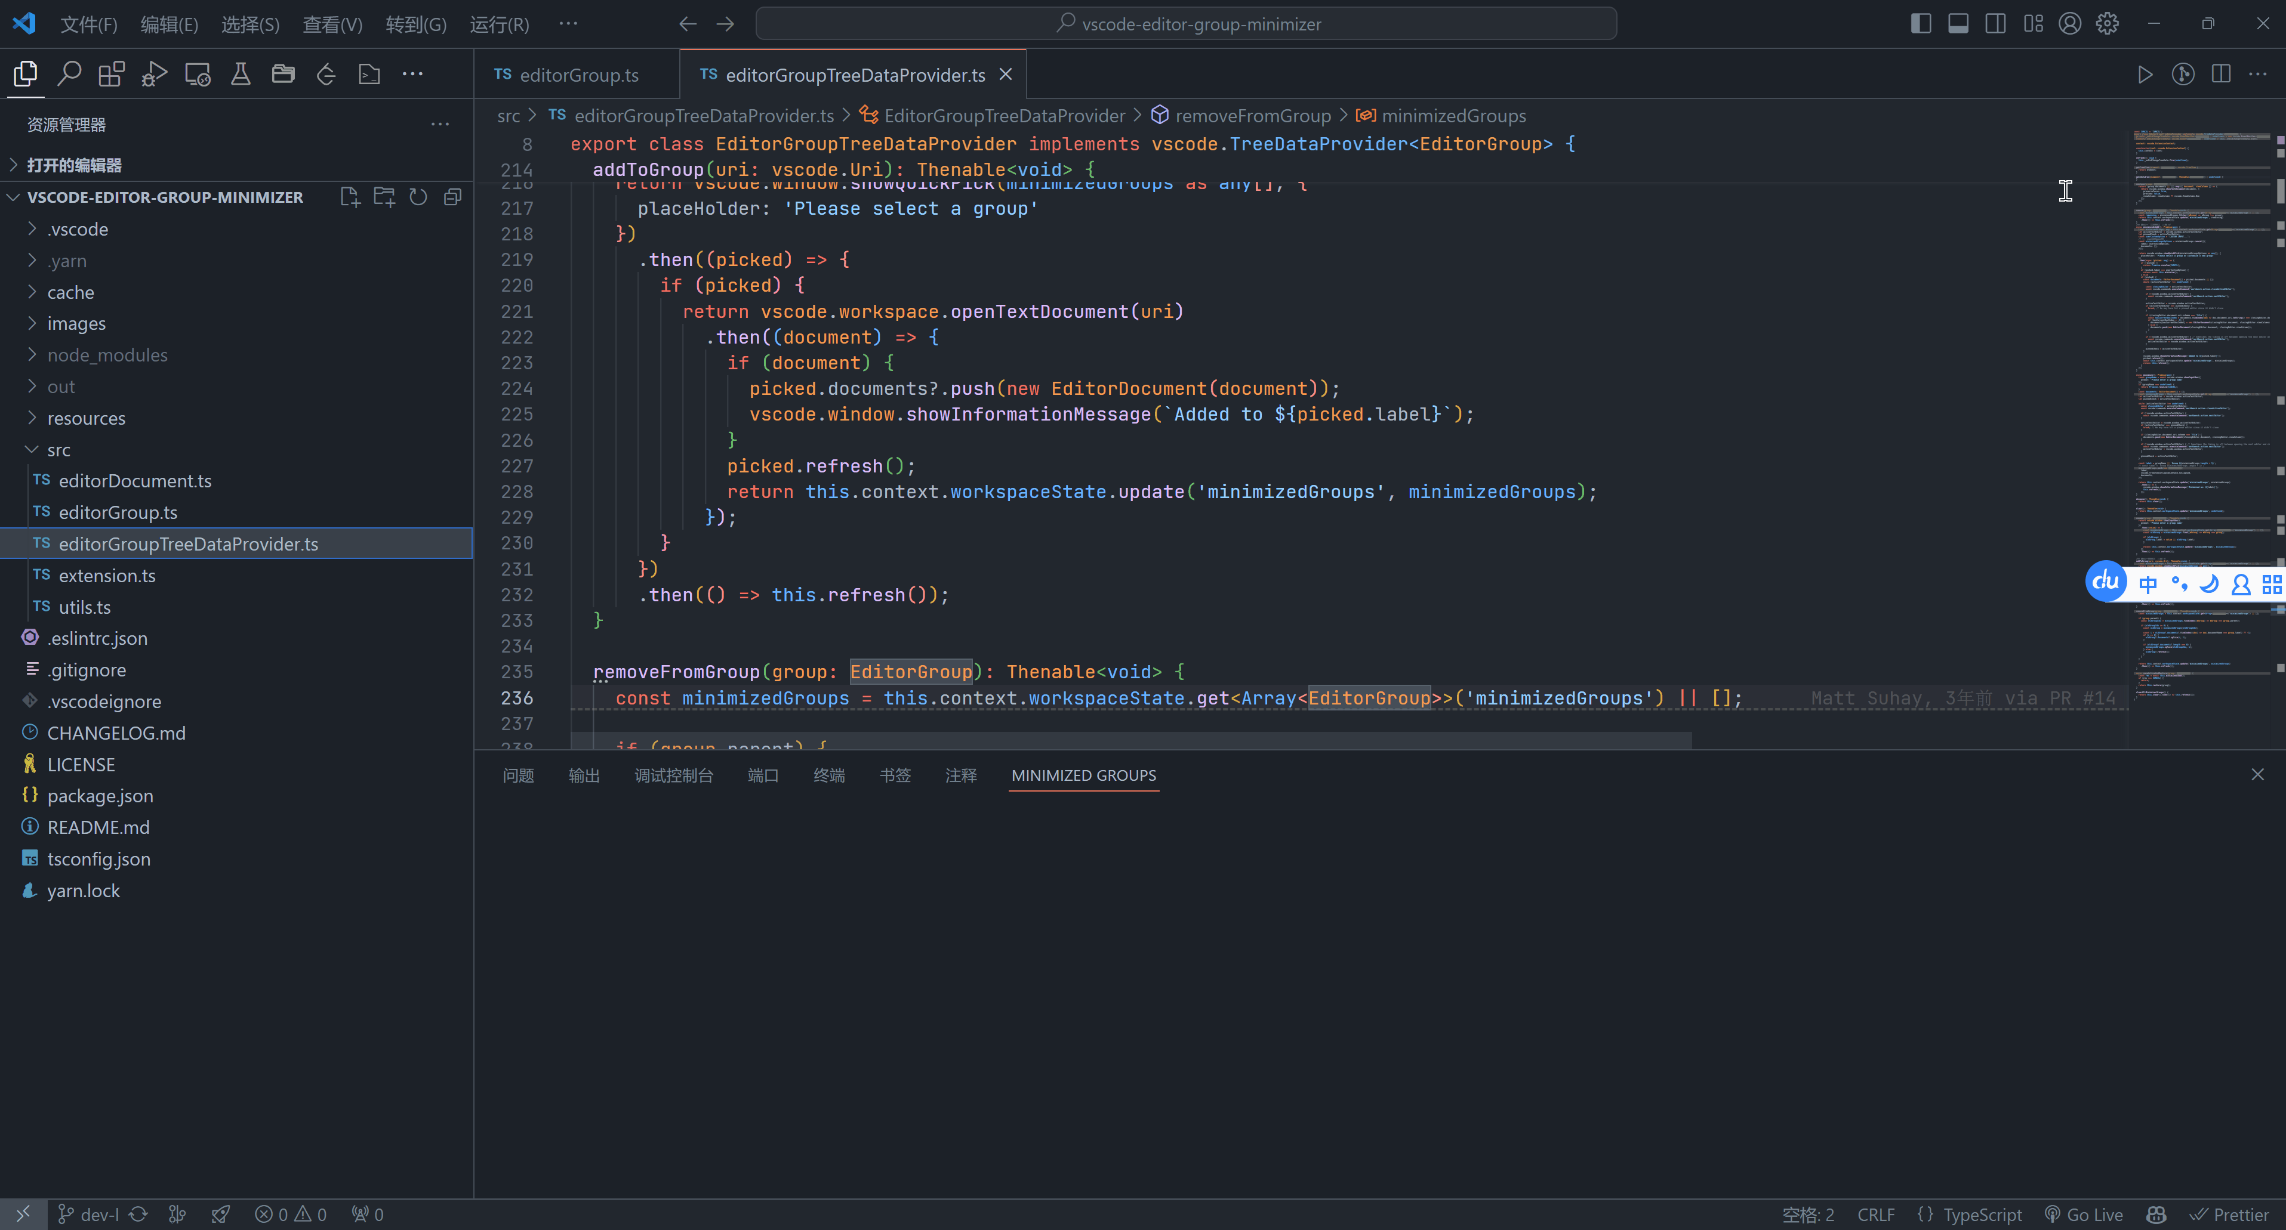The height and width of the screenshot is (1230, 2286).
Task: Open the Project Manager folder icon
Action: tap(283, 73)
